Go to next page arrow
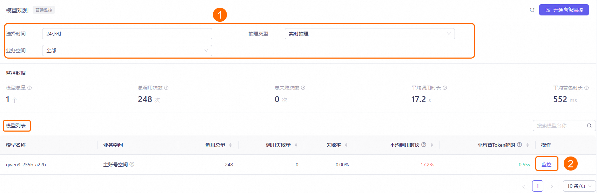 click(x=552, y=186)
